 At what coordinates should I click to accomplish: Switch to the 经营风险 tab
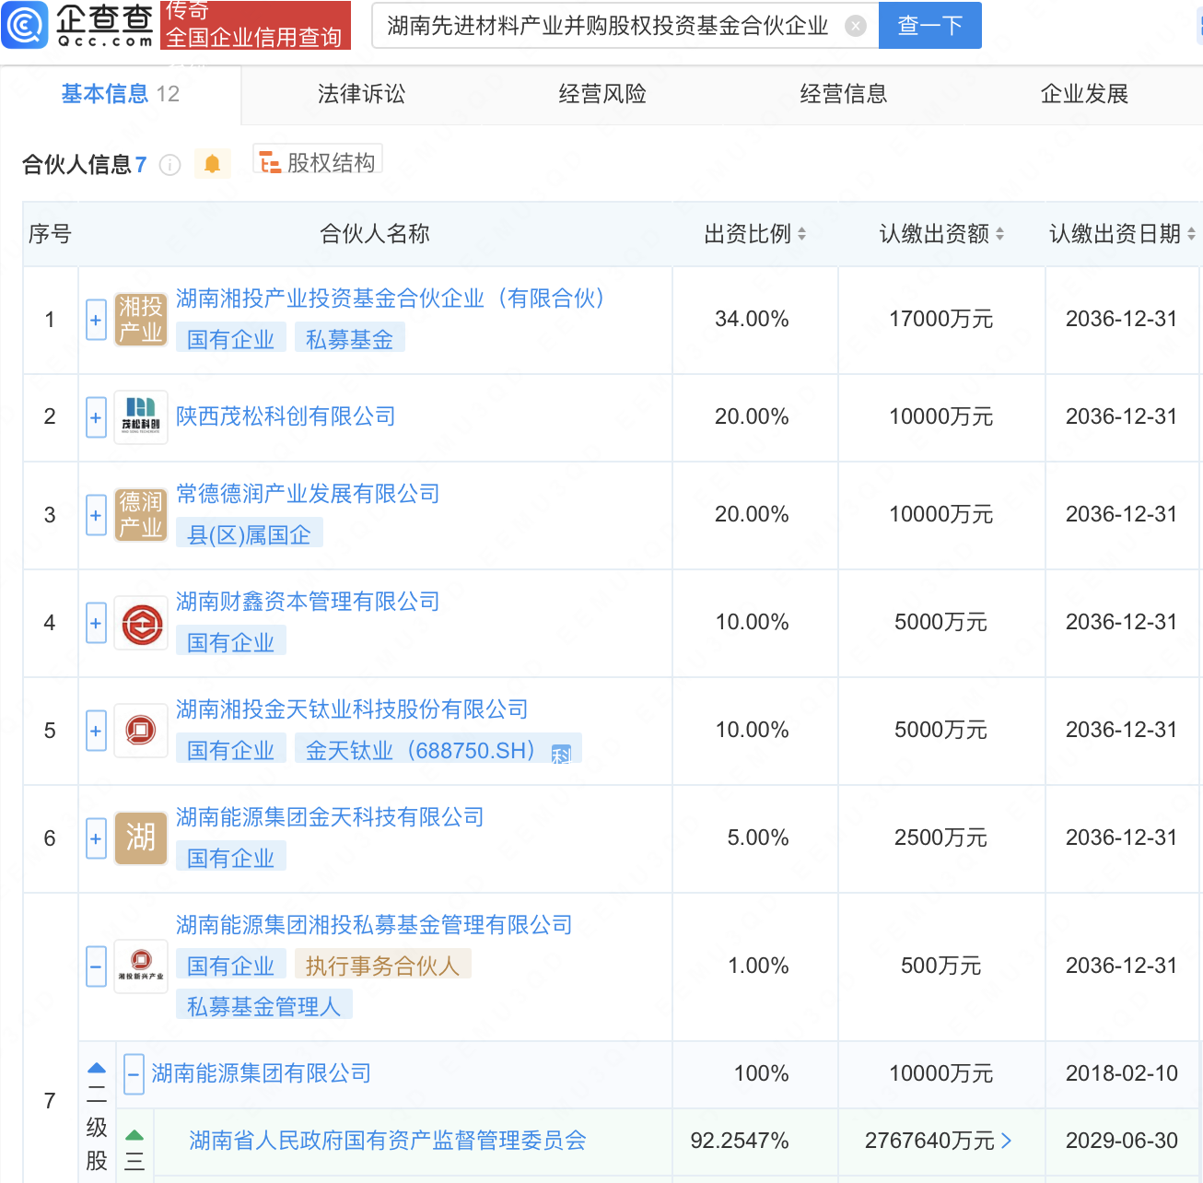[602, 94]
